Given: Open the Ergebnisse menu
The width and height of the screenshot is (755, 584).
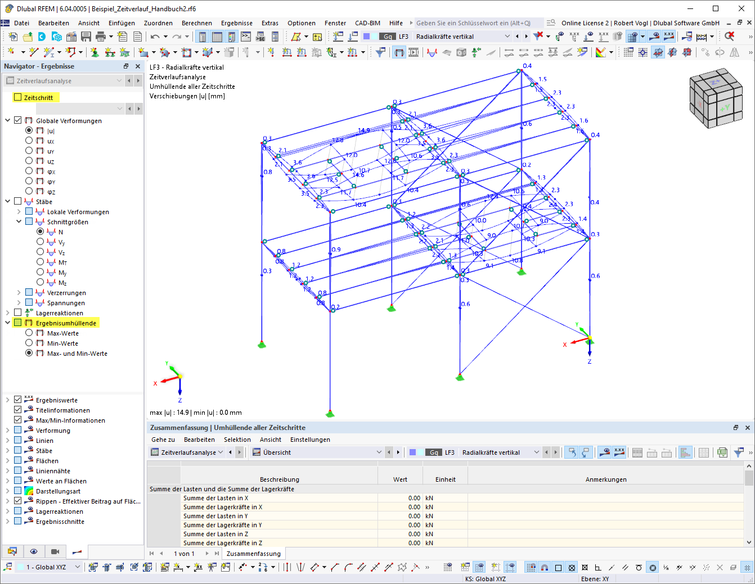Looking at the screenshot, I should click(237, 23).
